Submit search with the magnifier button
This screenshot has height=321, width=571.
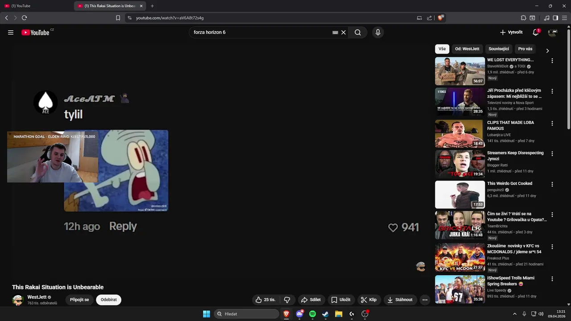(x=358, y=33)
